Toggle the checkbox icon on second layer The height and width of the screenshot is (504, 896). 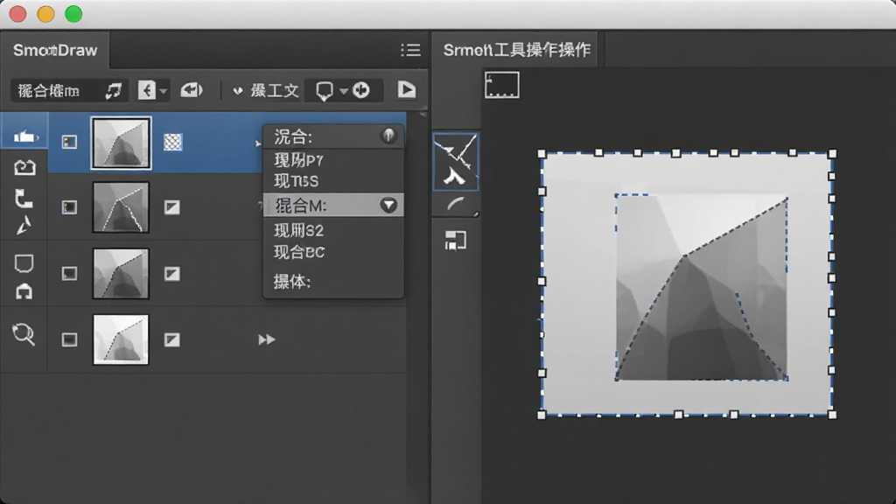pyautogui.click(x=172, y=207)
